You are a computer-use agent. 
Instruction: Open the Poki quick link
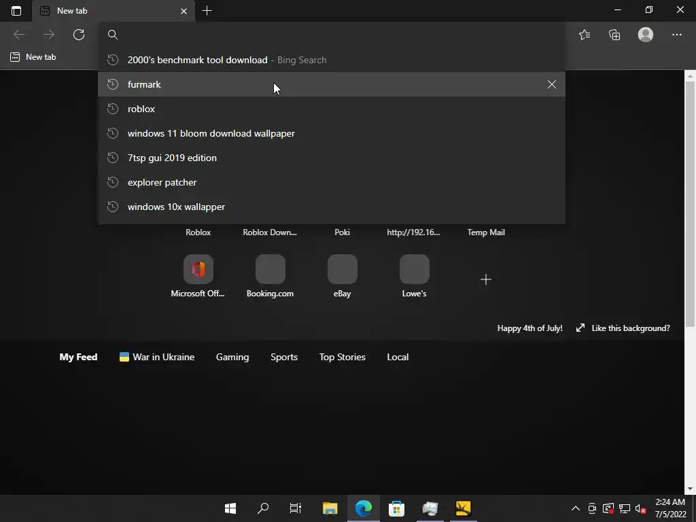343,232
